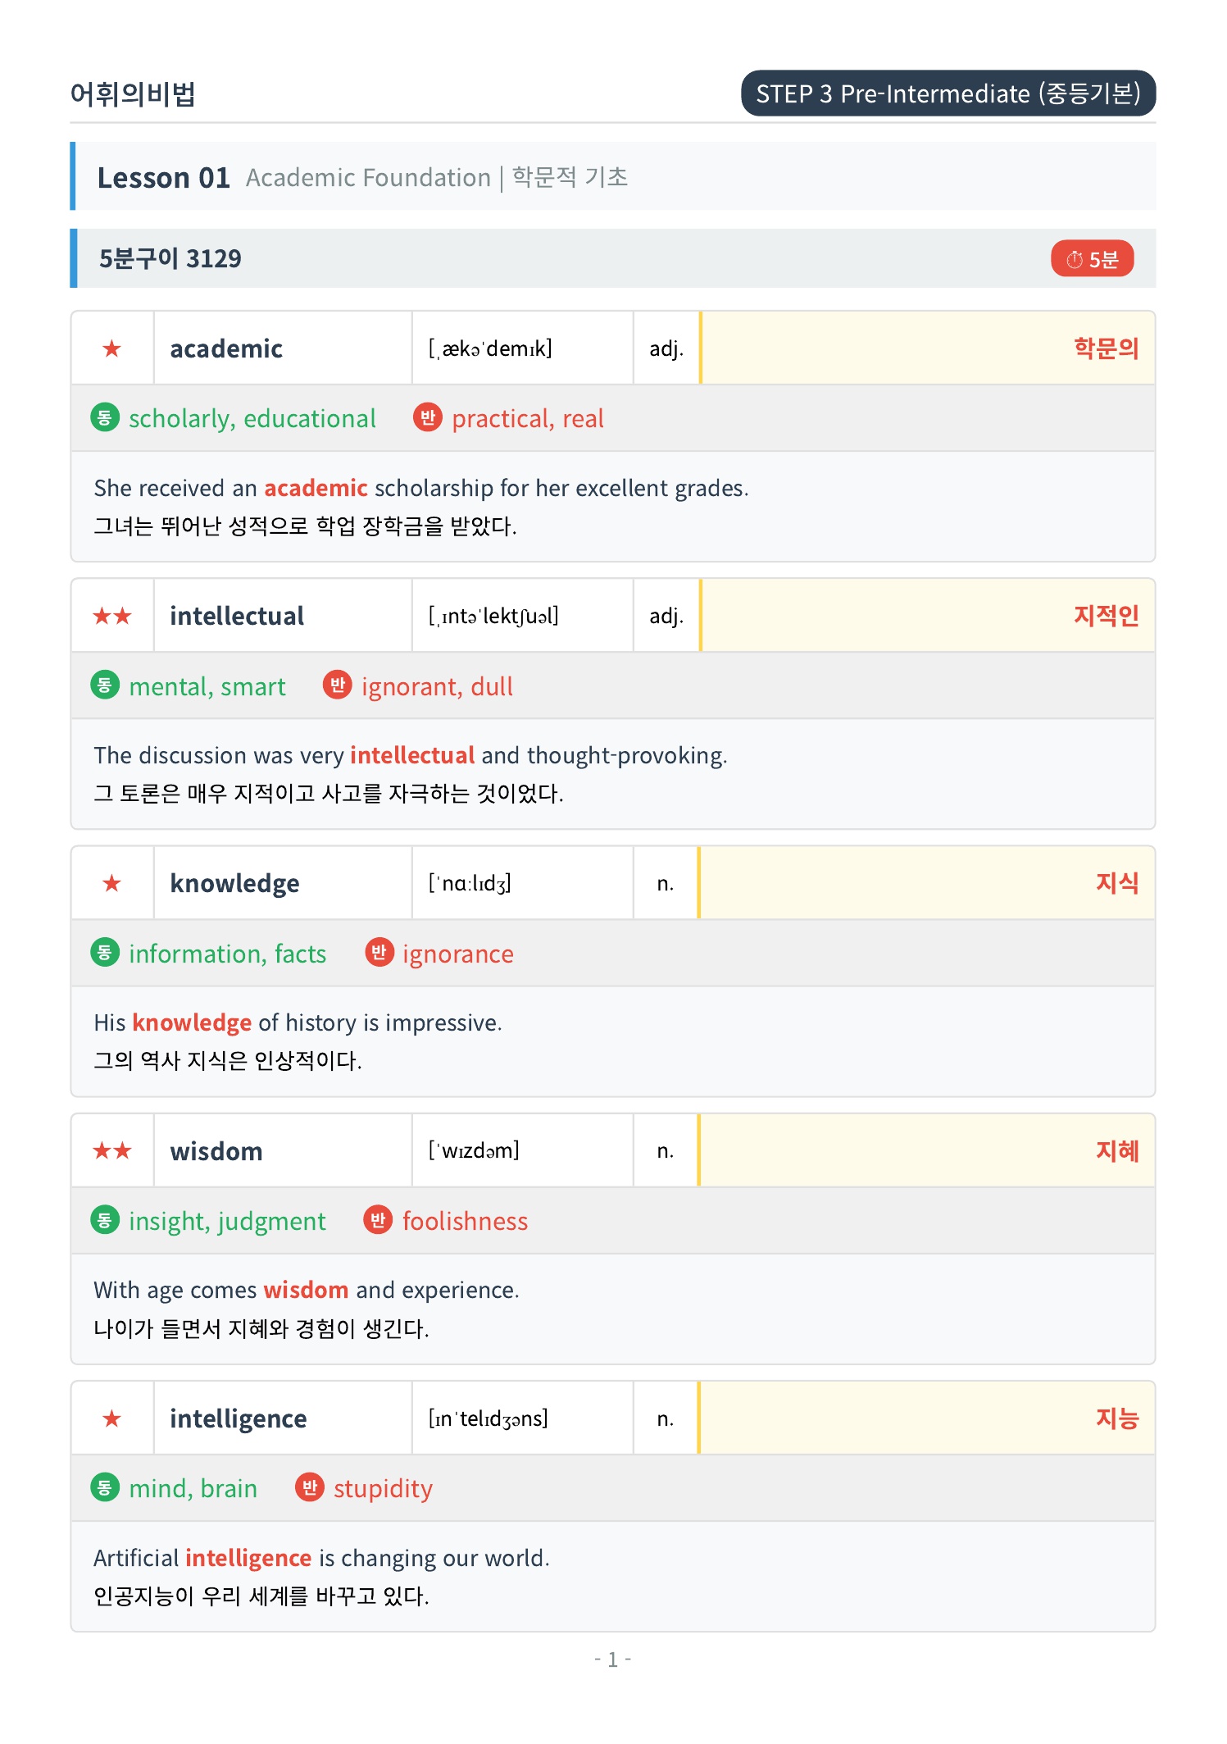Click the yellow 지혜 meaning cell

927,1151
